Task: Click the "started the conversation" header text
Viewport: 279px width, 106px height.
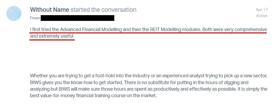Action: [x=103, y=10]
